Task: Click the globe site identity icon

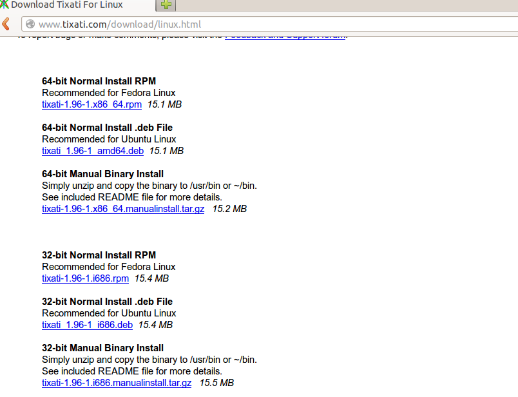Action: coord(30,24)
